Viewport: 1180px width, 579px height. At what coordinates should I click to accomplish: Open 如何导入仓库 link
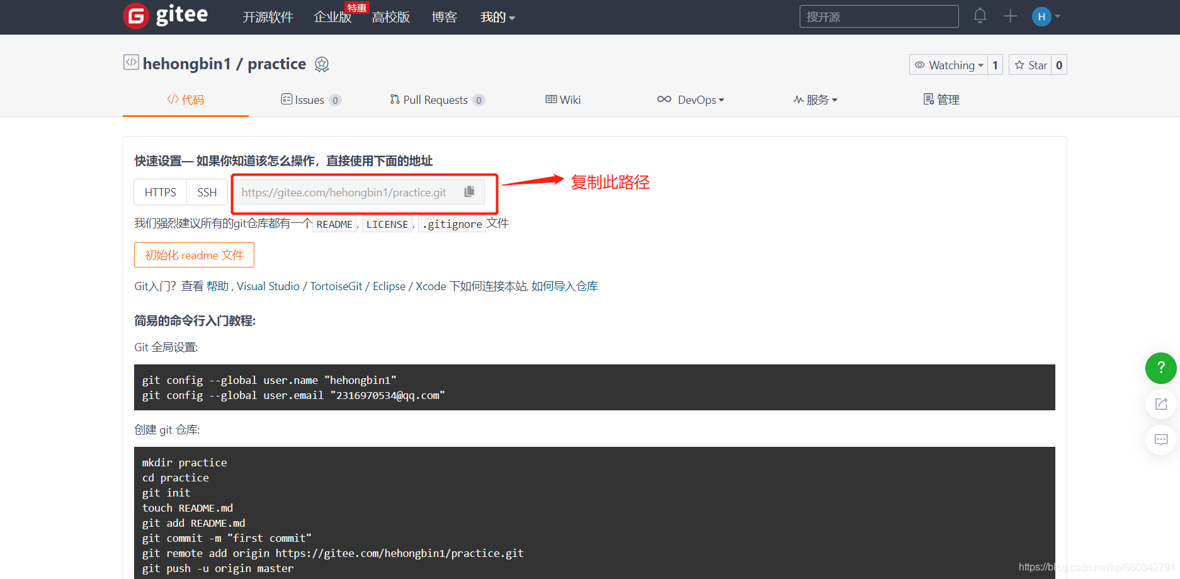(565, 286)
